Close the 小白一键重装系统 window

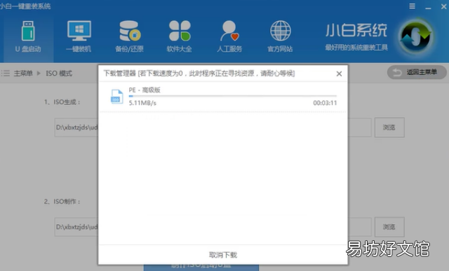(x=444, y=6)
